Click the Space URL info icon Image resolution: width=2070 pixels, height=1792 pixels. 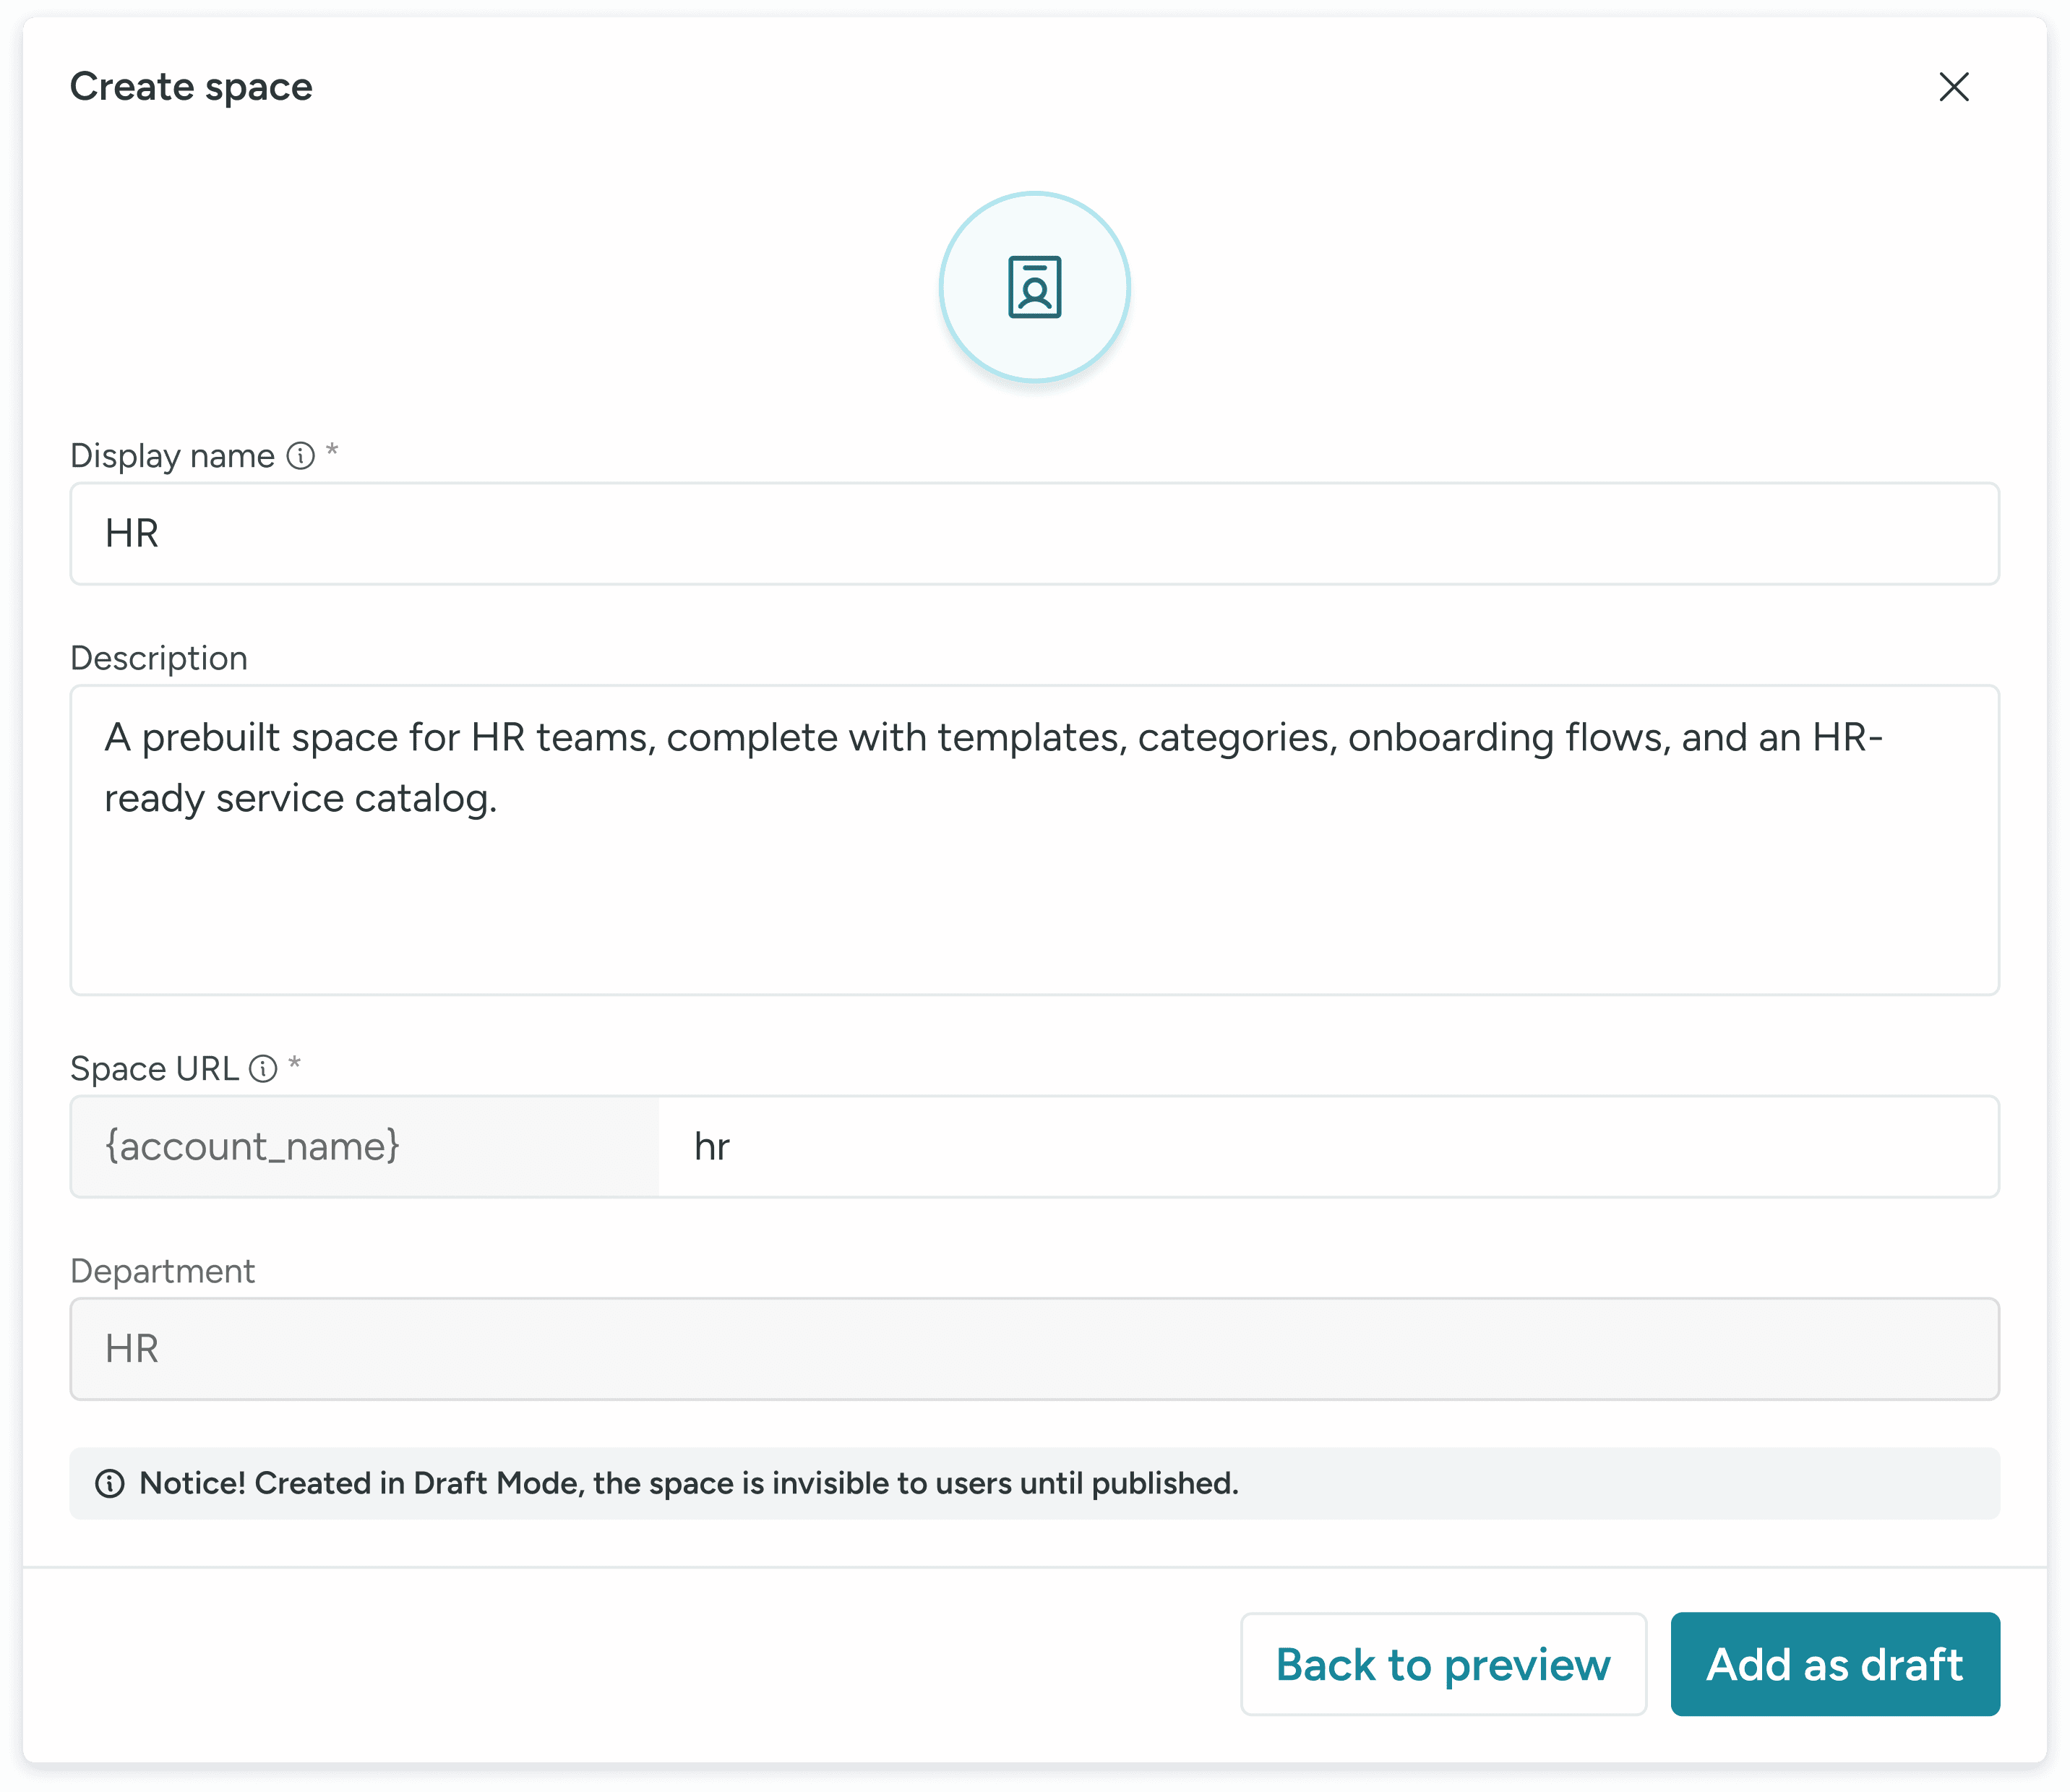pos(263,1069)
